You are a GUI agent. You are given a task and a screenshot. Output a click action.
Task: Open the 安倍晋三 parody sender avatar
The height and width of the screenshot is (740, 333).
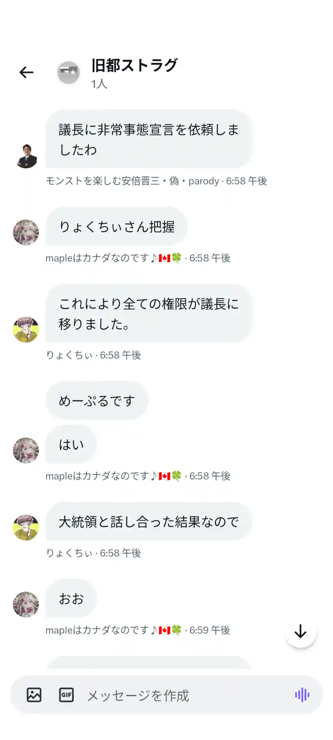click(x=26, y=155)
